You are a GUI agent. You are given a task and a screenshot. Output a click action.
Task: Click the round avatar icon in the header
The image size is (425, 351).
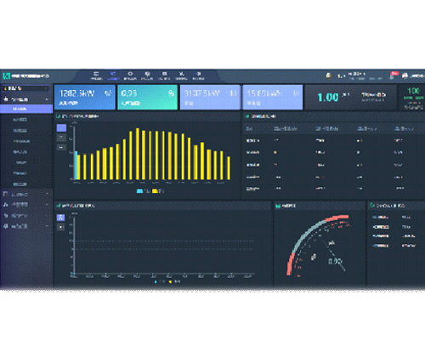(x=329, y=76)
